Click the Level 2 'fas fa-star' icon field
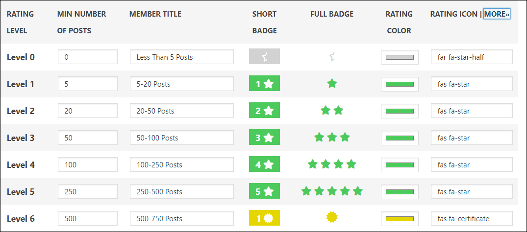The height and width of the screenshot is (232, 527). pos(471,111)
